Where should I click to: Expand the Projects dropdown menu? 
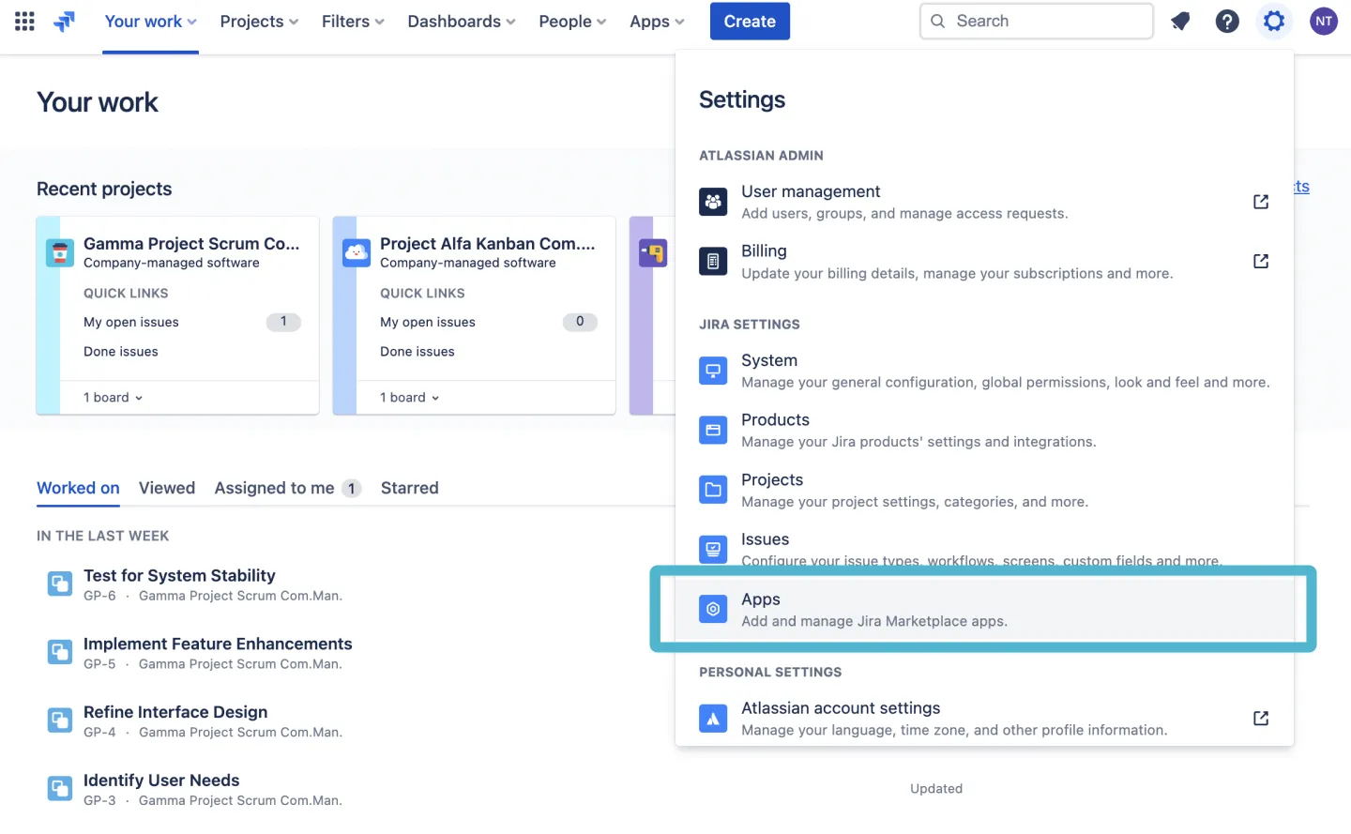click(259, 22)
